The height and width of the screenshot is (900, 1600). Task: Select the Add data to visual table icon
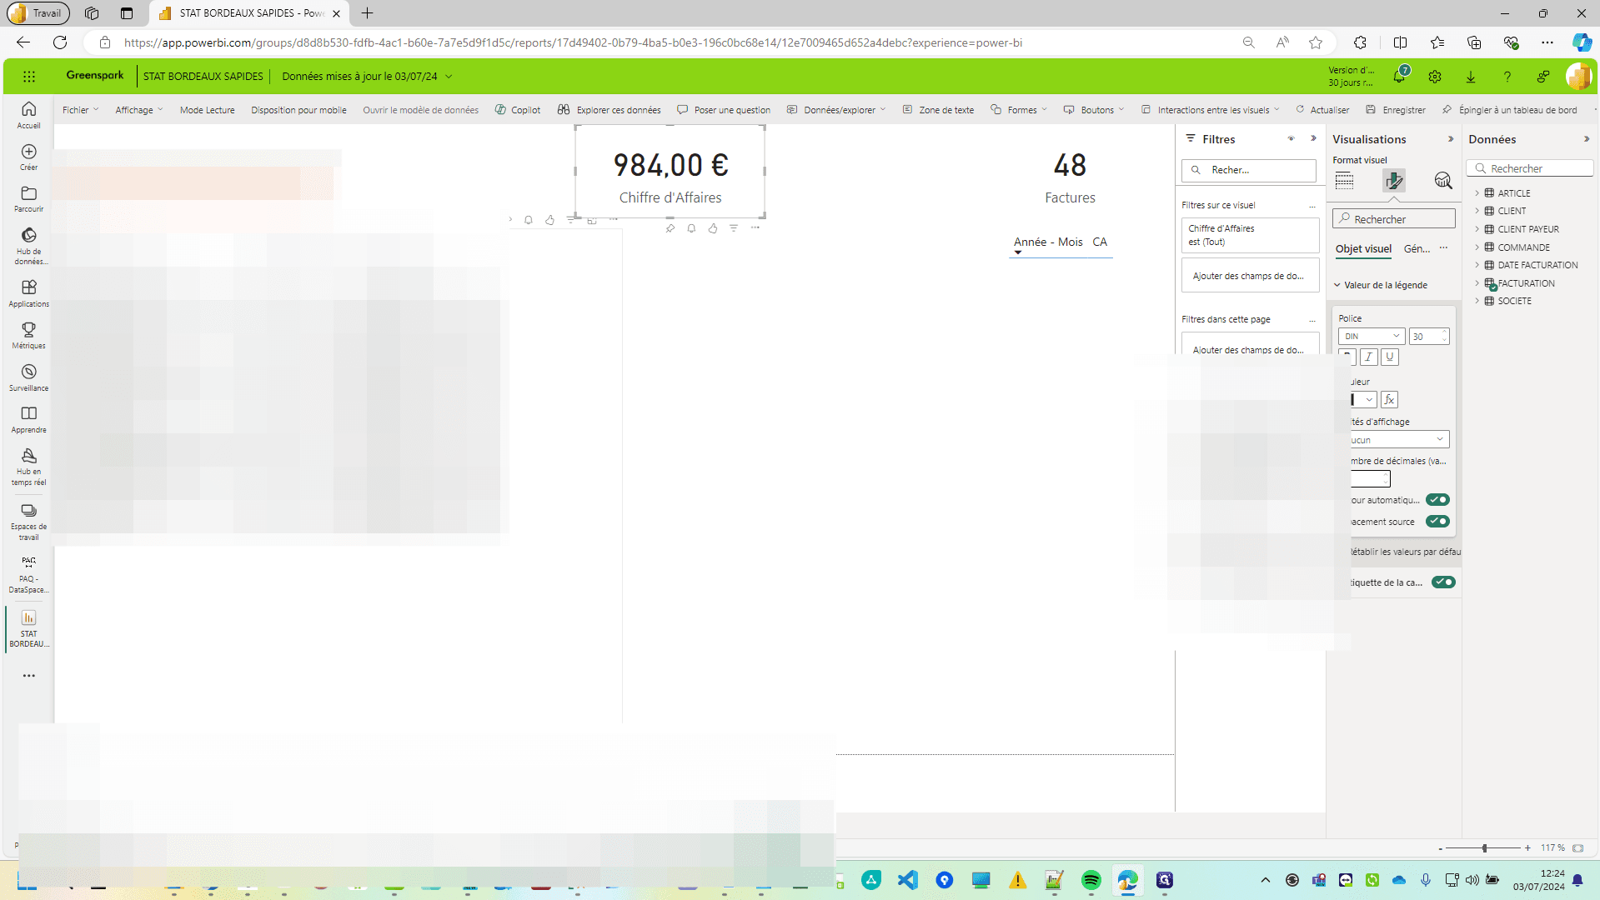point(1344,180)
